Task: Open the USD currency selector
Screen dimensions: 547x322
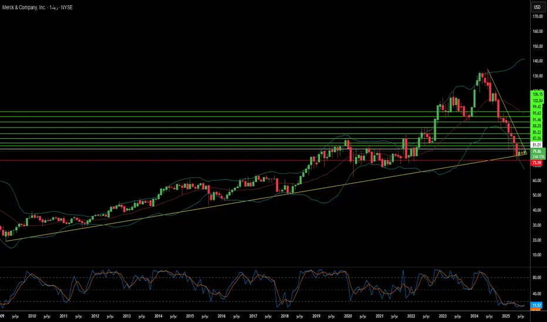Action: (537, 7)
